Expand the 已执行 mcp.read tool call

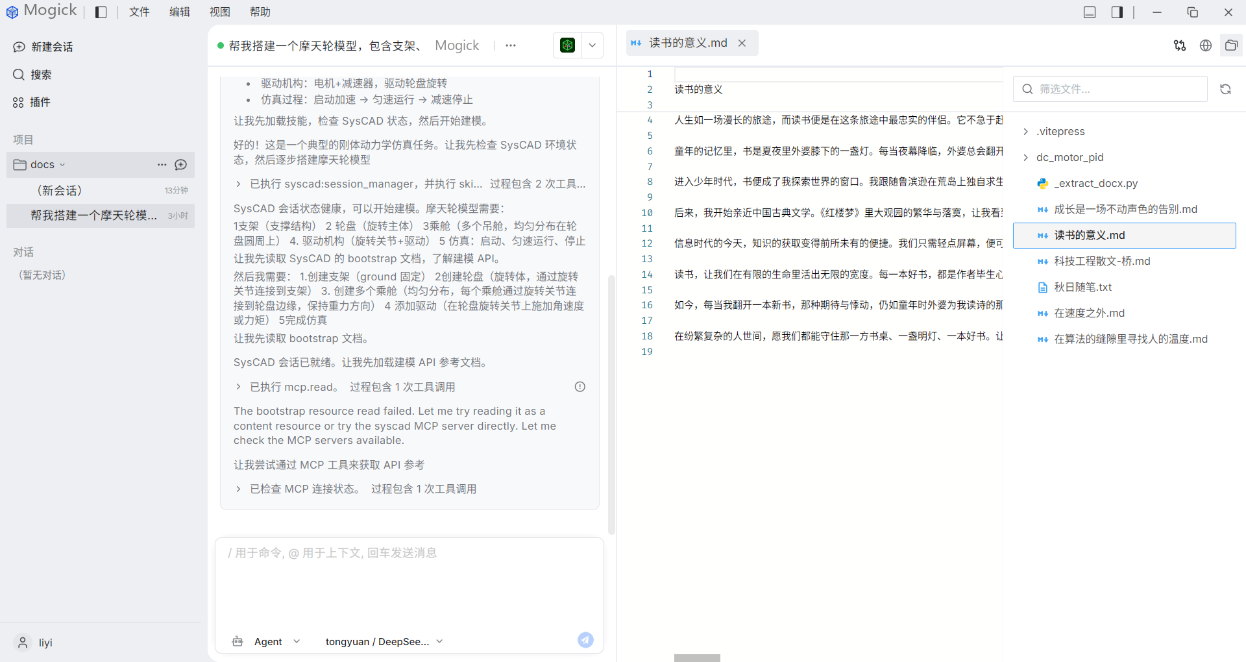tap(345, 387)
